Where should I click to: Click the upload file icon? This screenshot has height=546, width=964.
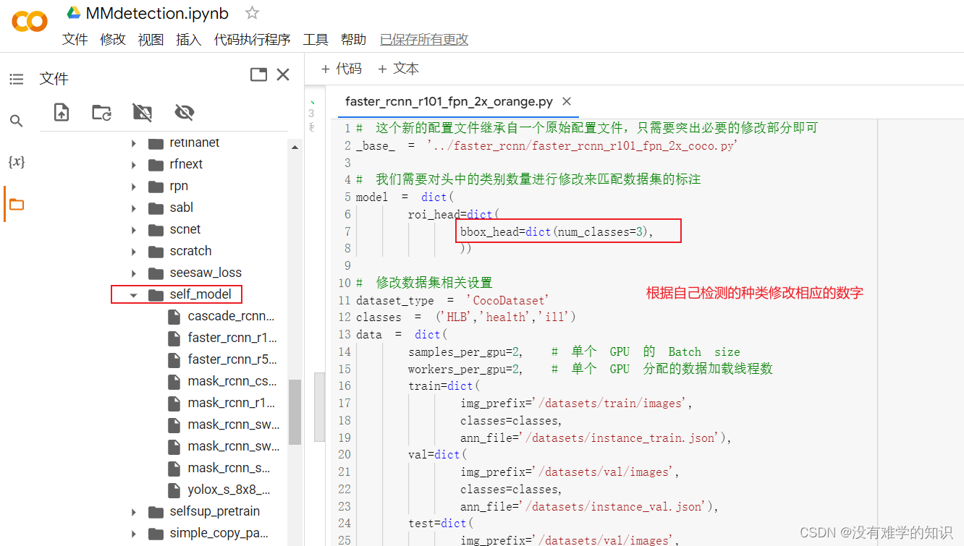(x=62, y=112)
